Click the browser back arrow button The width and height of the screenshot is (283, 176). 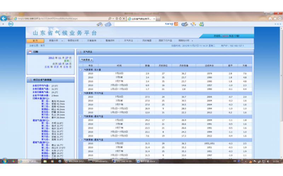[4, 18]
